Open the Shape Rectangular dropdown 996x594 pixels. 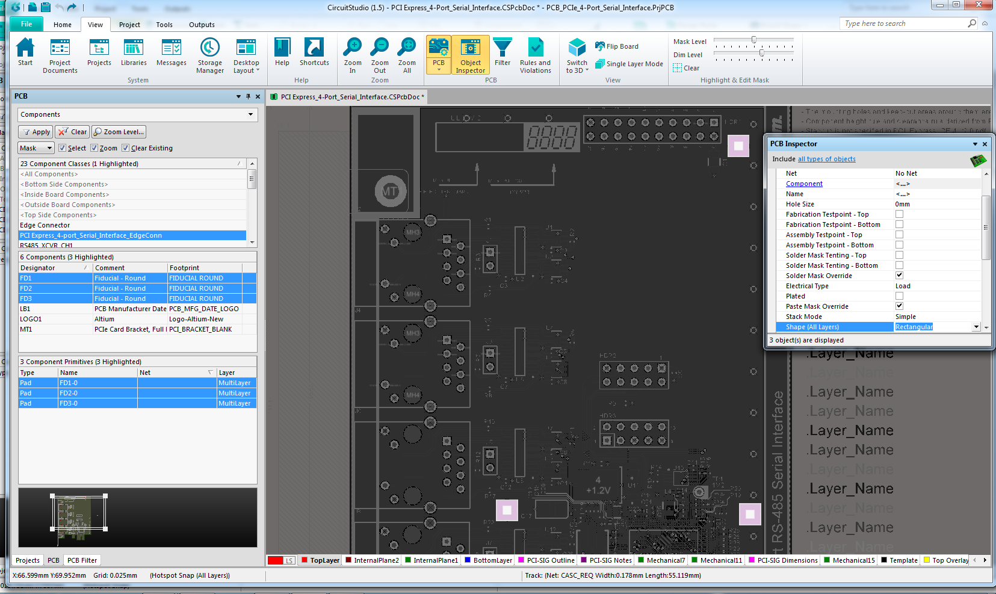[x=976, y=327]
